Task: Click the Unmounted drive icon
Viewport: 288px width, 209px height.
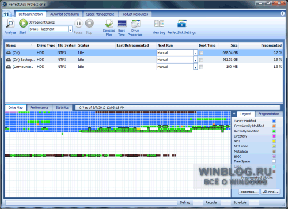Action: (9, 67)
